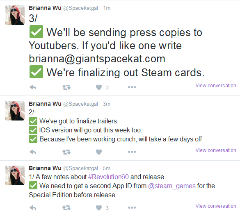The image size is (240, 216).
Task: Click Brianna Wu's avatar on the 1m tweet
Action: click(x=15, y=15)
